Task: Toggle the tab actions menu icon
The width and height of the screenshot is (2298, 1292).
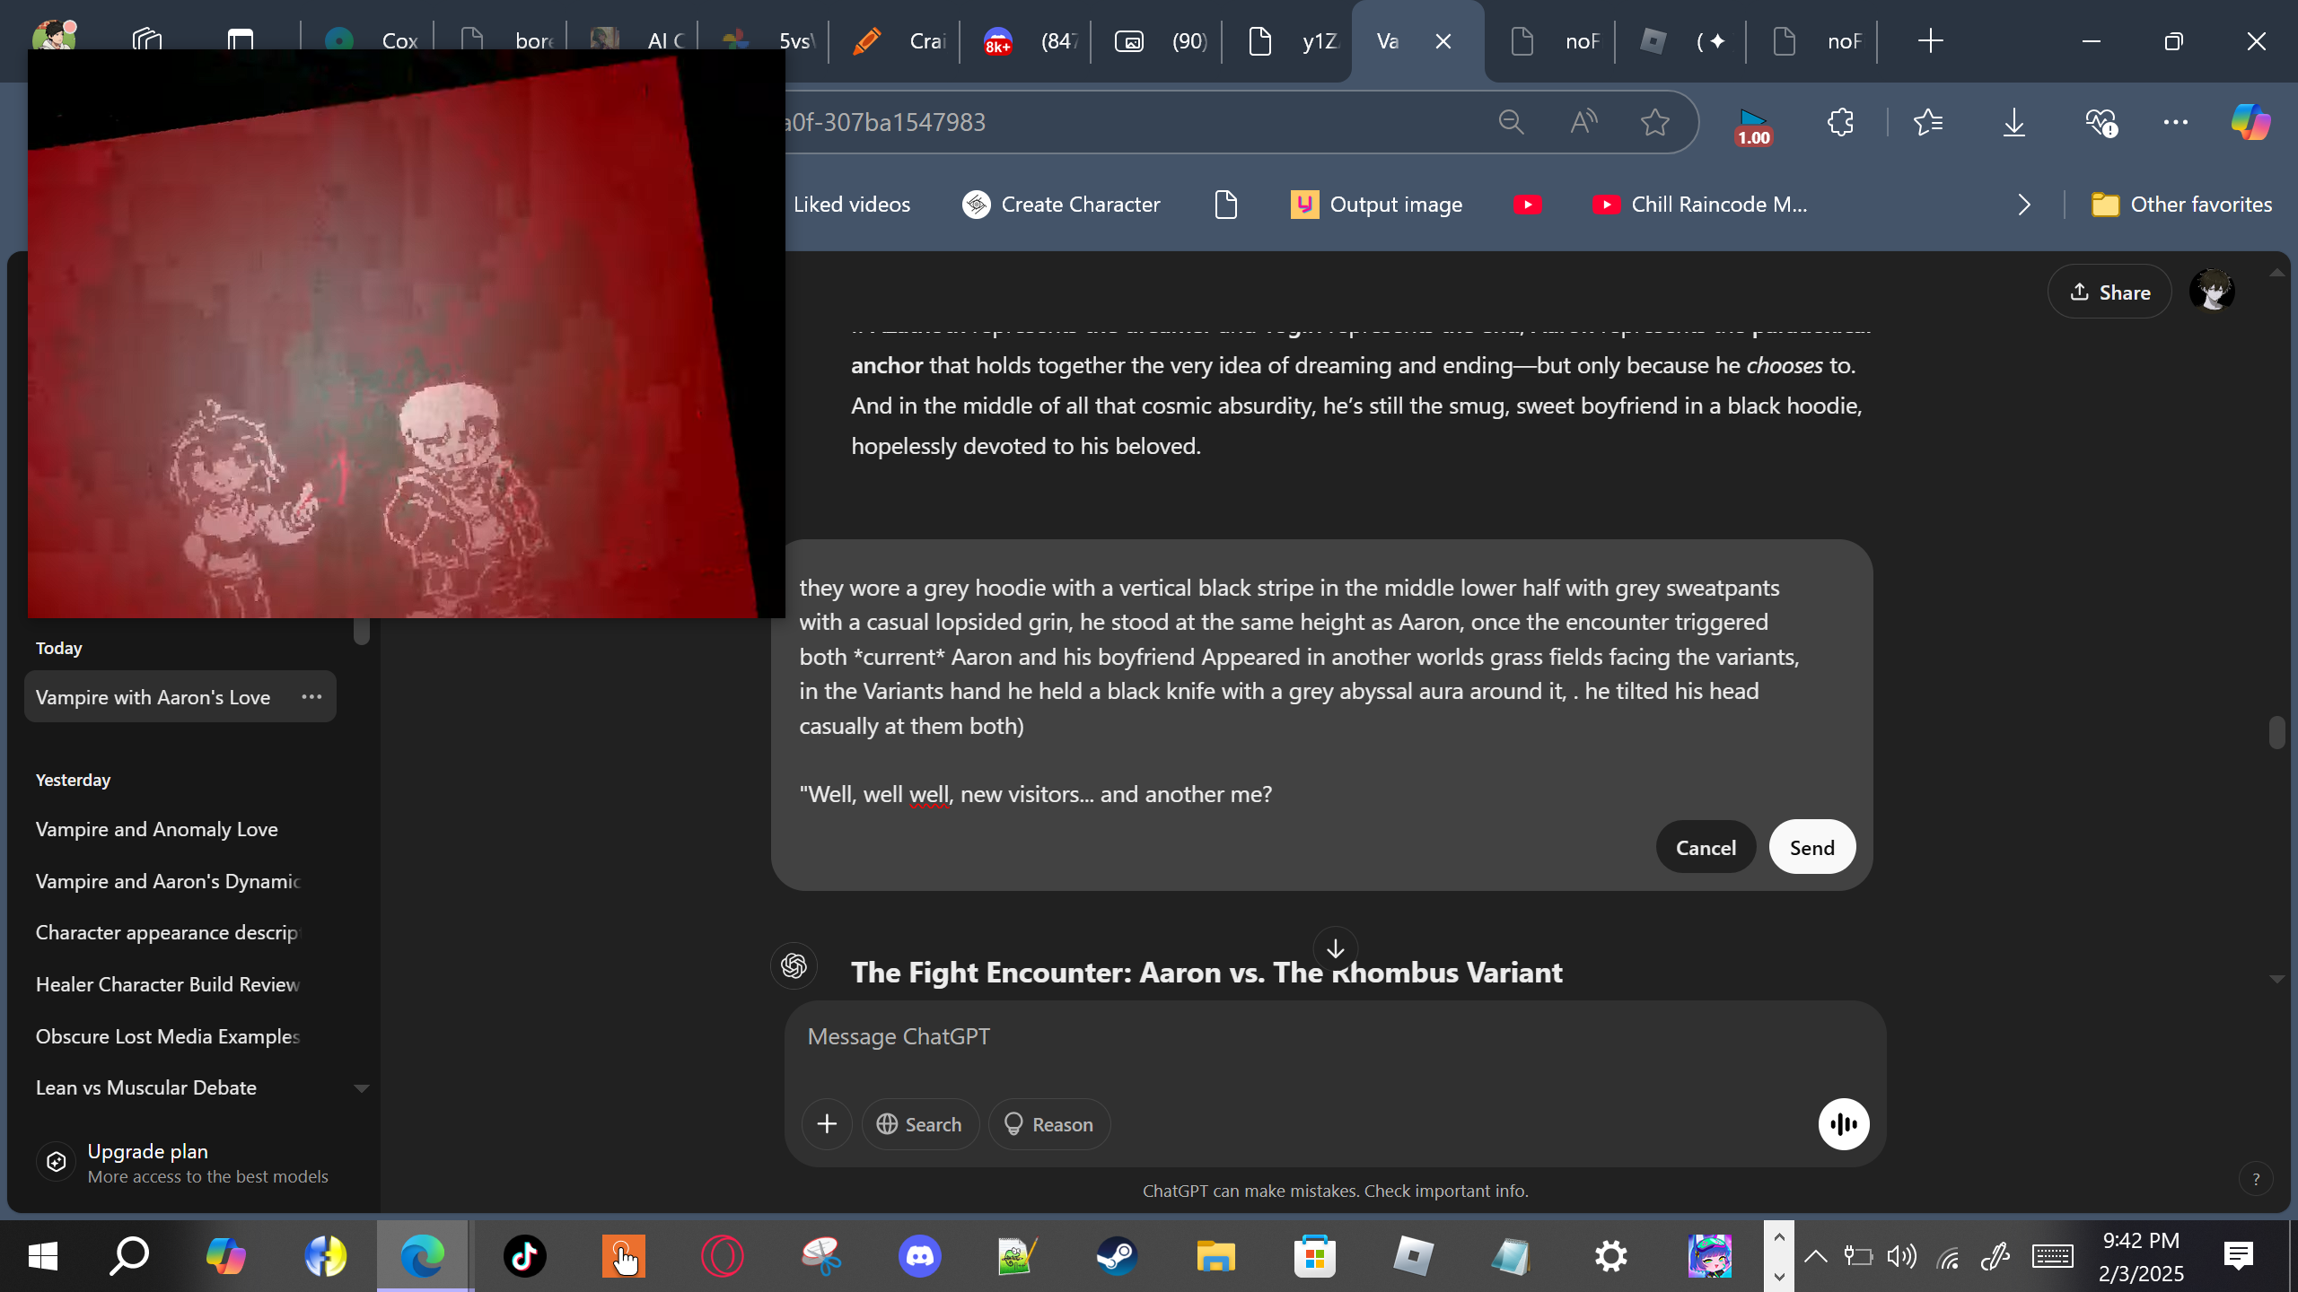Action: click(x=241, y=39)
